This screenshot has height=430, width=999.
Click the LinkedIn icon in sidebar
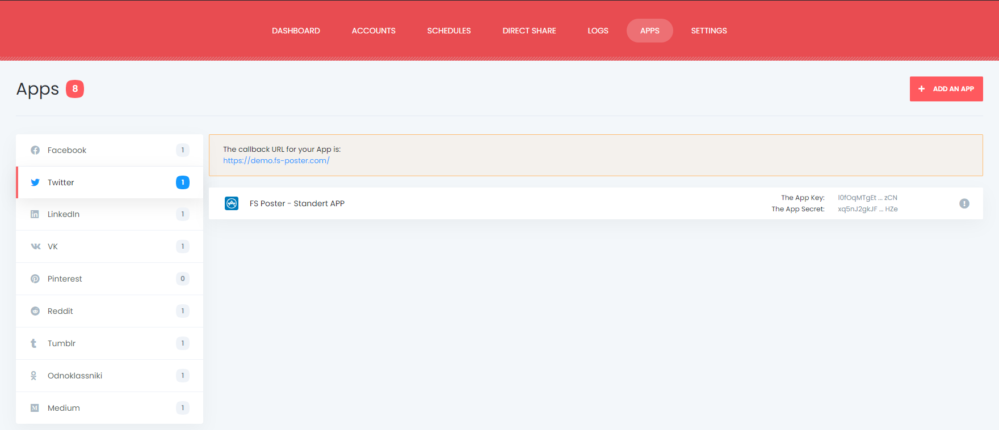(35, 214)
